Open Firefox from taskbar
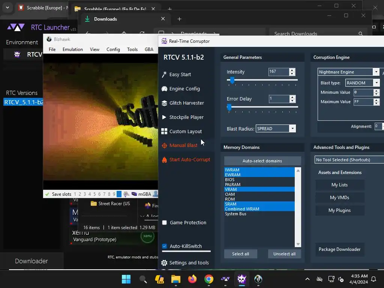 (x=192, y=279)
